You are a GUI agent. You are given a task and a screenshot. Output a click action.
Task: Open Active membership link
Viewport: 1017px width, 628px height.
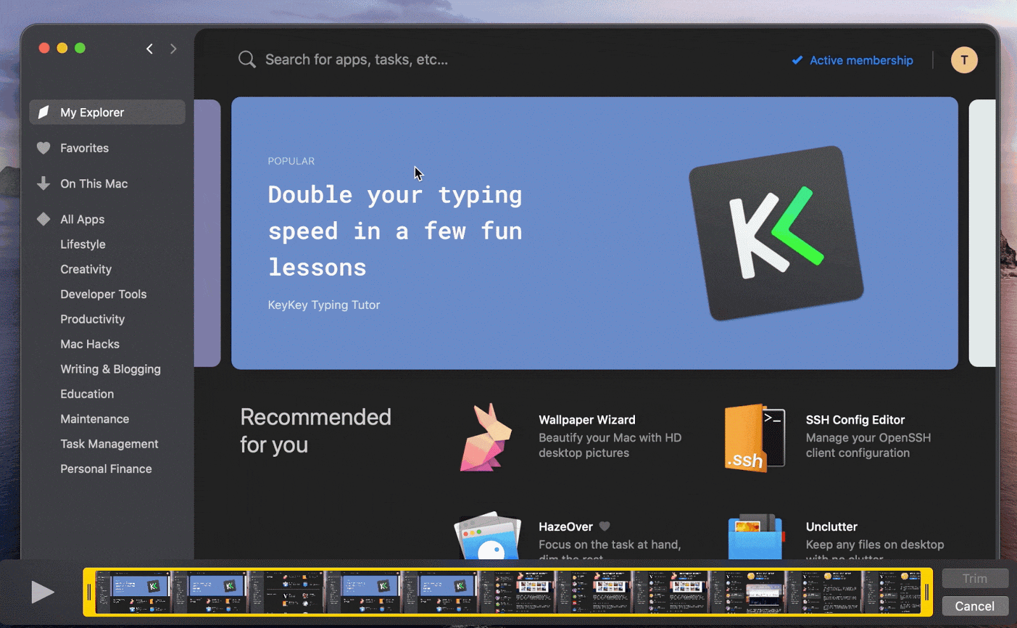[x=861, y=60]
